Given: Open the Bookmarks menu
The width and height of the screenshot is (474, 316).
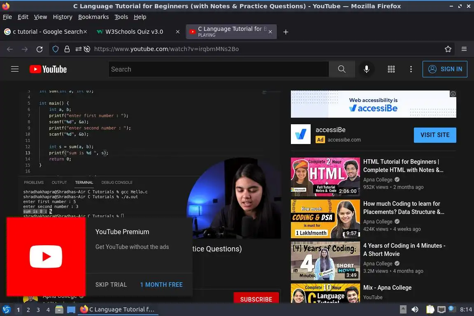Looking at the screenshot, I should point(93,17).
